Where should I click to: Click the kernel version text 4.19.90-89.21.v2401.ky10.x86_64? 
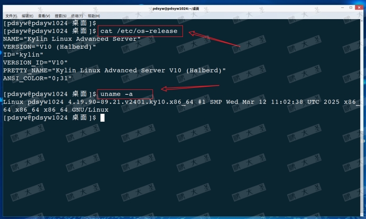(x=131, y=102)
